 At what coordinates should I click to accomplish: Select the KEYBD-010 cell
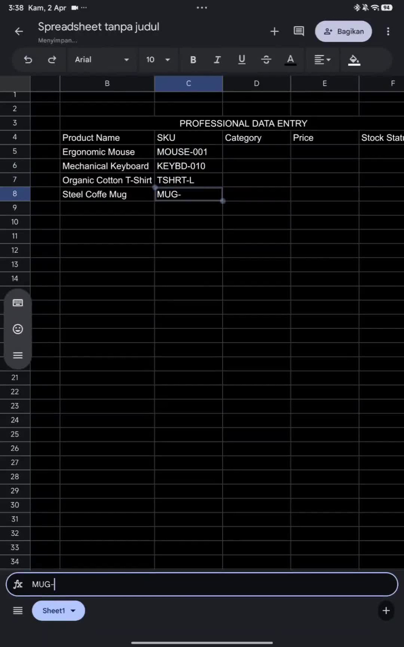click(x=189, y=166)
